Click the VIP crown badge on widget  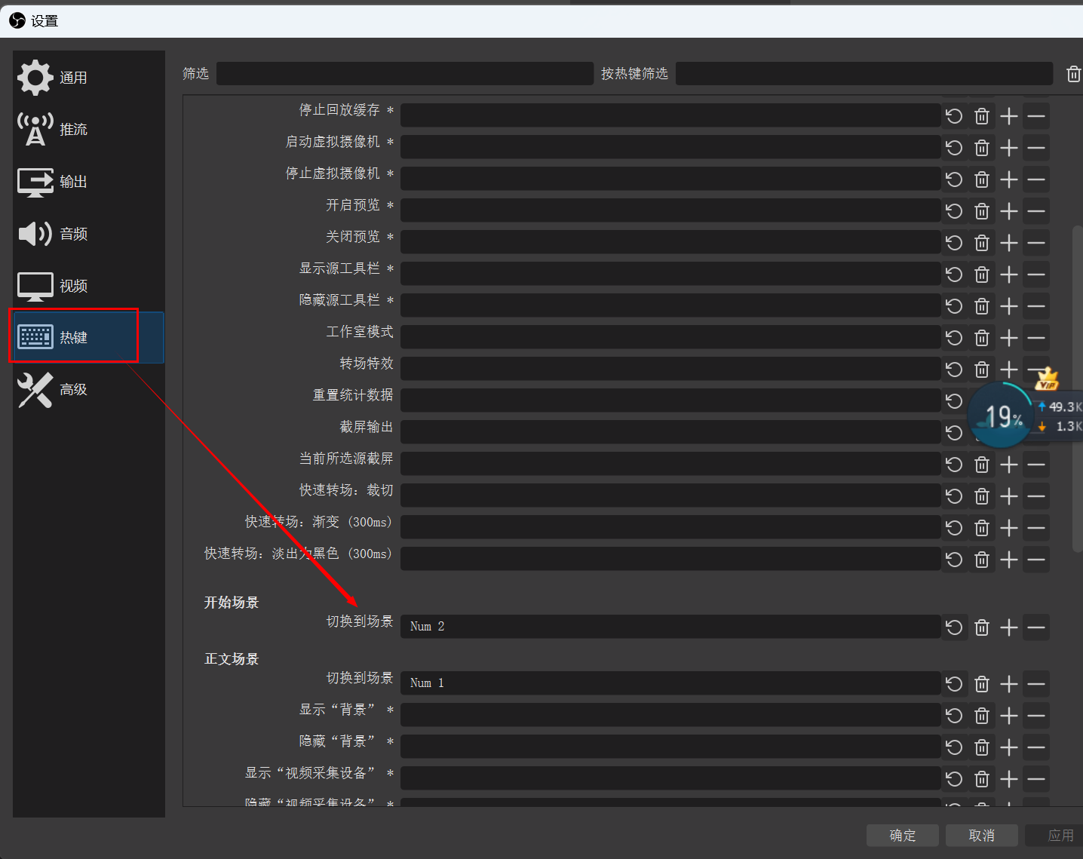[x=1047, y=379]
